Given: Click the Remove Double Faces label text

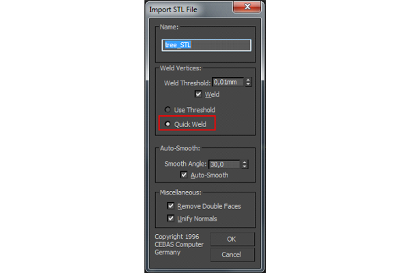Looking at the screenshot, I should click(x=209, y=206).
